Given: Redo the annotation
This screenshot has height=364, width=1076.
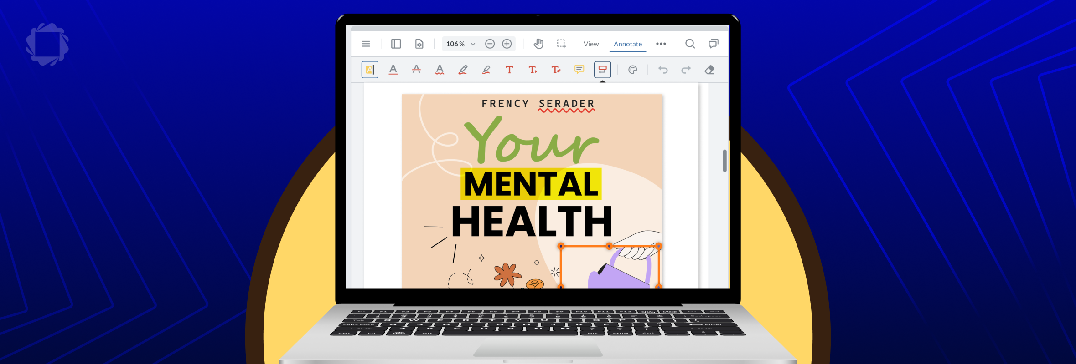Looking at the screenshot, I should click(686, 70).
